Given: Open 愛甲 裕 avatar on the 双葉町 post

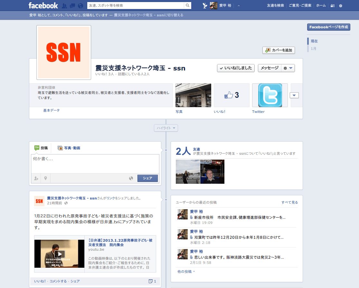Looking at the screenshot, I should pos(183,234).
